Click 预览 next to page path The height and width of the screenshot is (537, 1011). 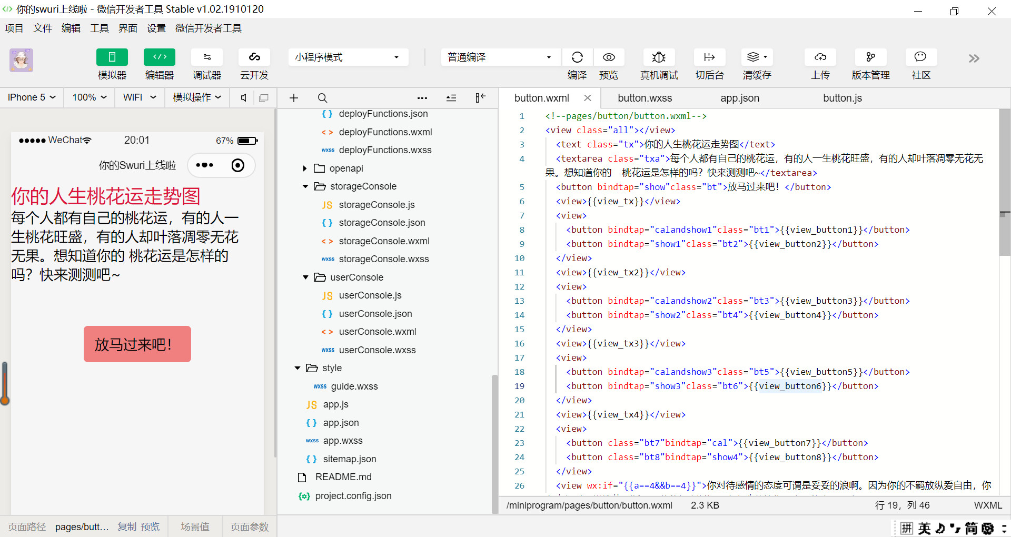tap(150, 527)
